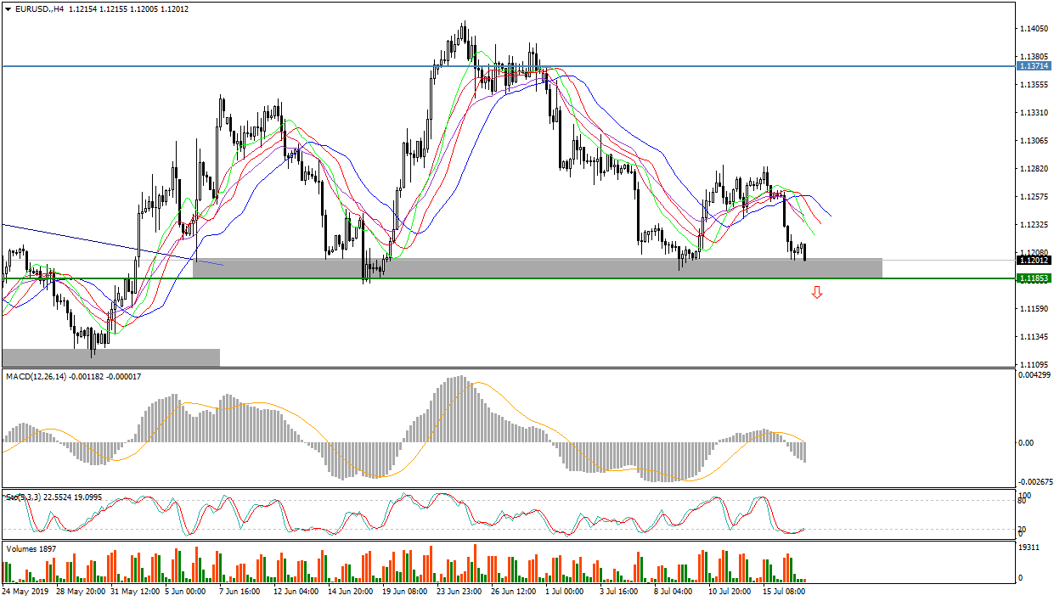Click the 19311 volume scale label

(x=1029, y=549)
